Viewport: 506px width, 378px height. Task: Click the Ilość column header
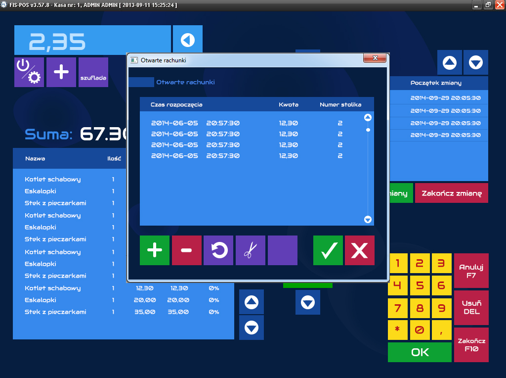114,159
